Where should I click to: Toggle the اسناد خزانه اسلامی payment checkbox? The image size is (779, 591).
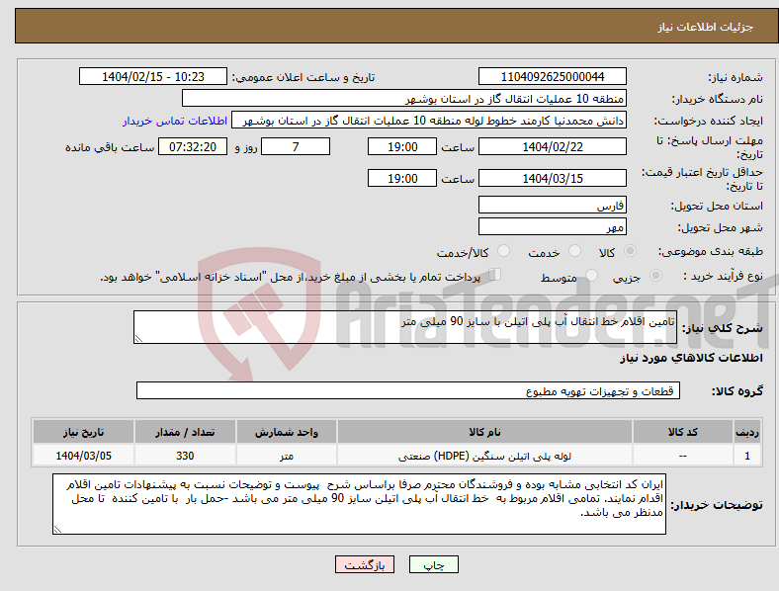pyautogui.click(x=495, y=275)
